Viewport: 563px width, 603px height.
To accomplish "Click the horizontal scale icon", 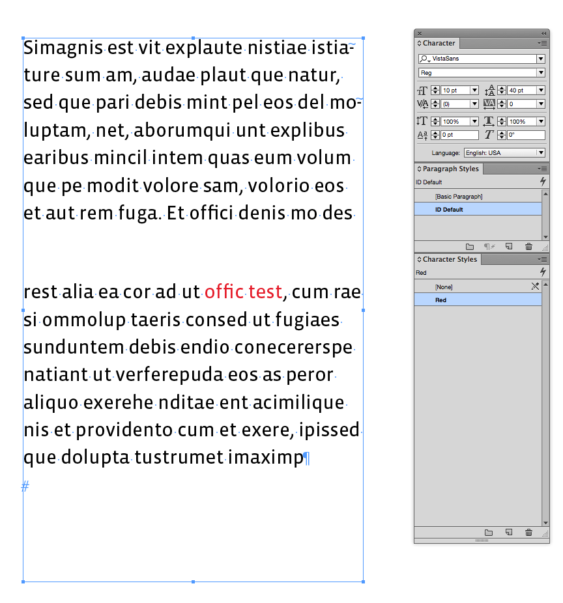I will (489, 121).
